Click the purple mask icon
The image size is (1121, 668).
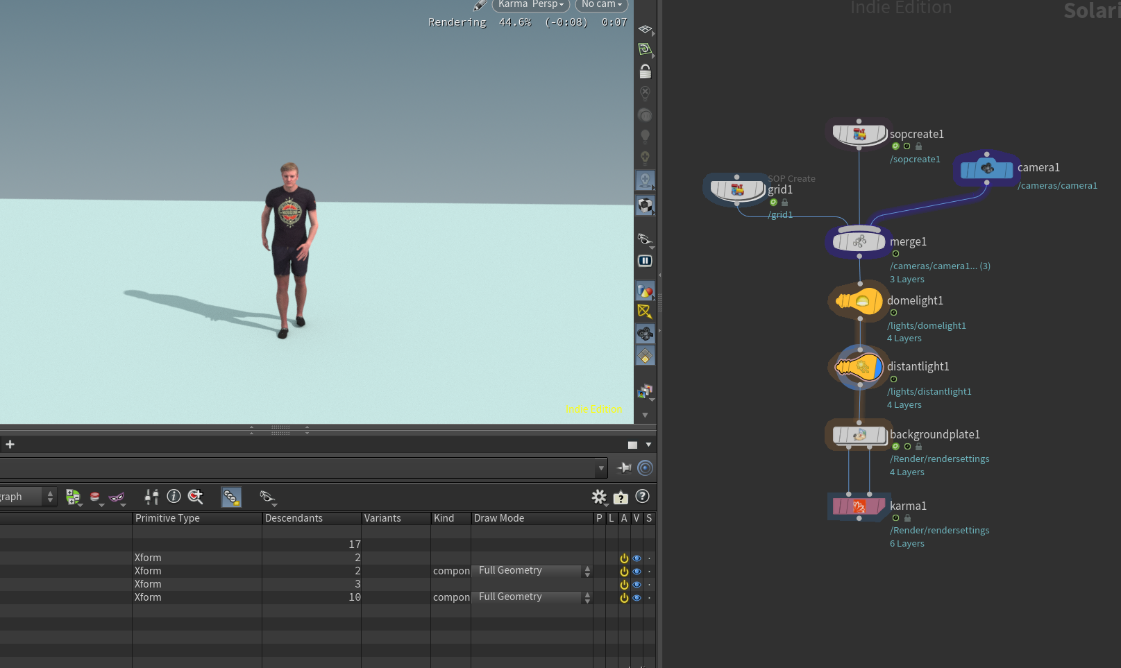coord(117,497)
